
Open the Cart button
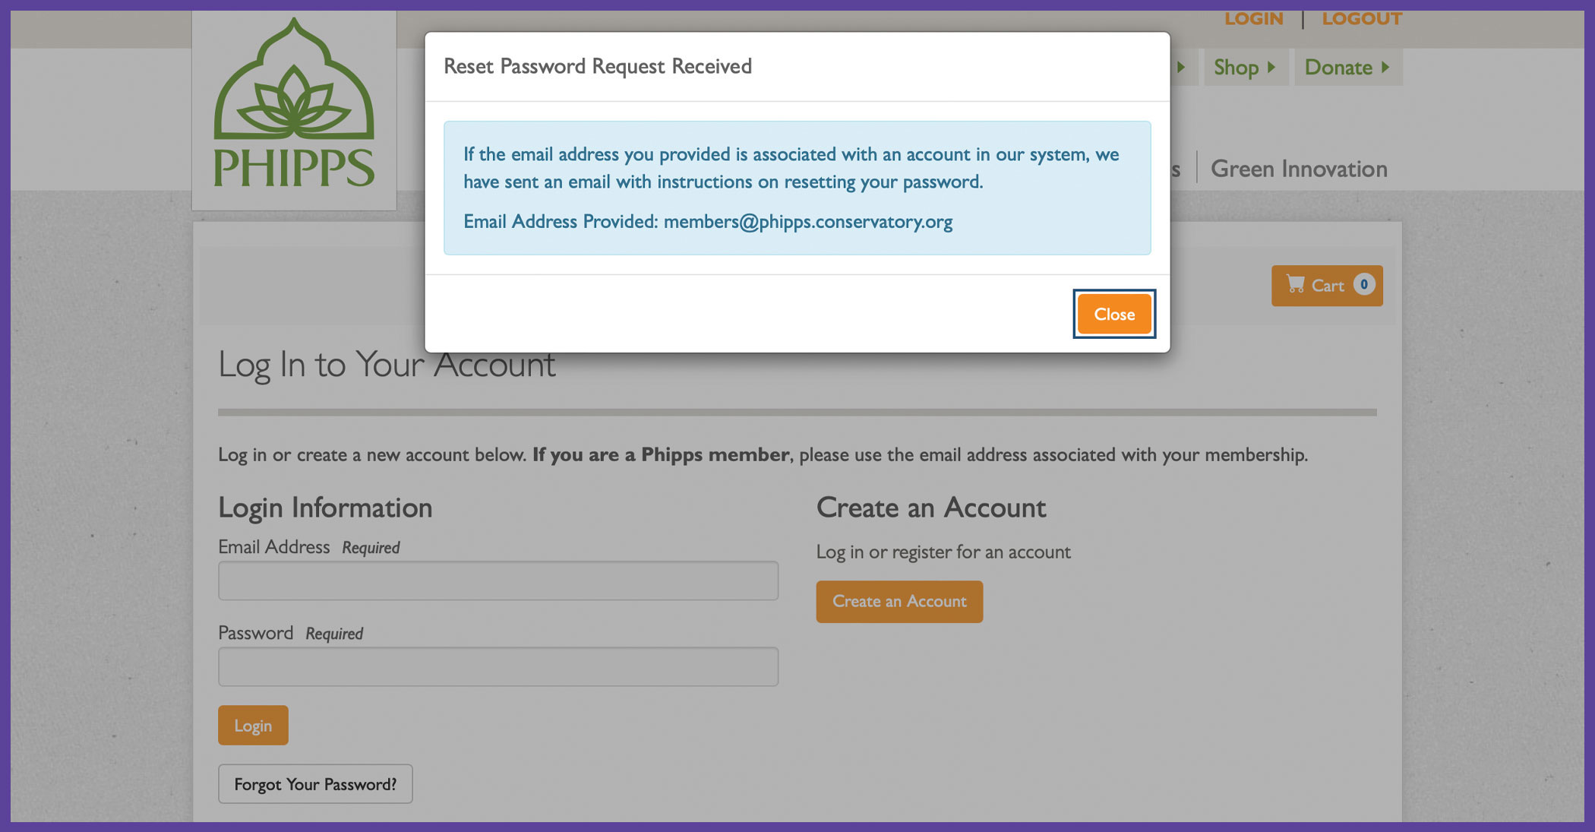click(1327, 285)
